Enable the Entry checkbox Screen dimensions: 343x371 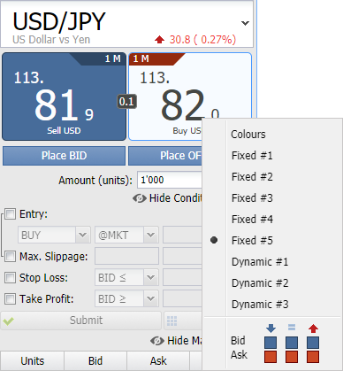pos(10,213)
